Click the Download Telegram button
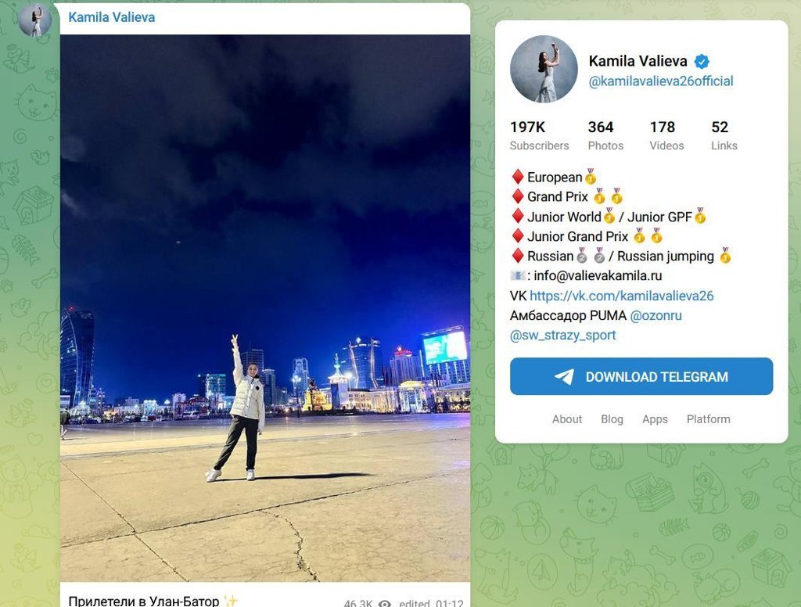This screenshot has width=801, height=607. coord(641,376)
